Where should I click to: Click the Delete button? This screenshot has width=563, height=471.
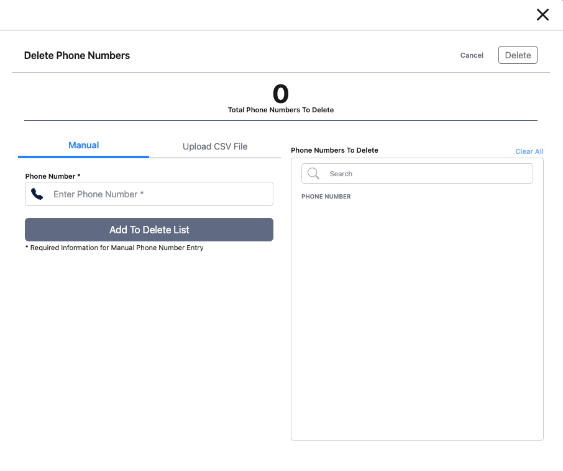point(518,55)
